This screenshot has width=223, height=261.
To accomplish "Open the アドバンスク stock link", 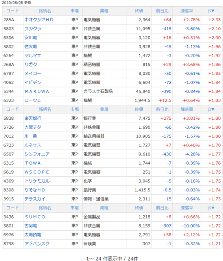I will [x=37, y=244].
